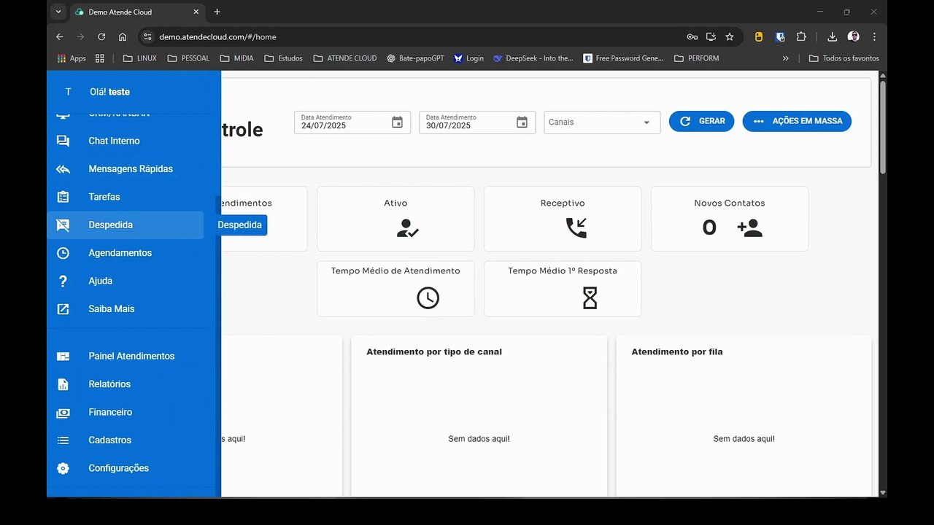Screen dimensions: 934x525
Task: Open calendar picker for 30/07/2025 date
Action: pos(522,122)
